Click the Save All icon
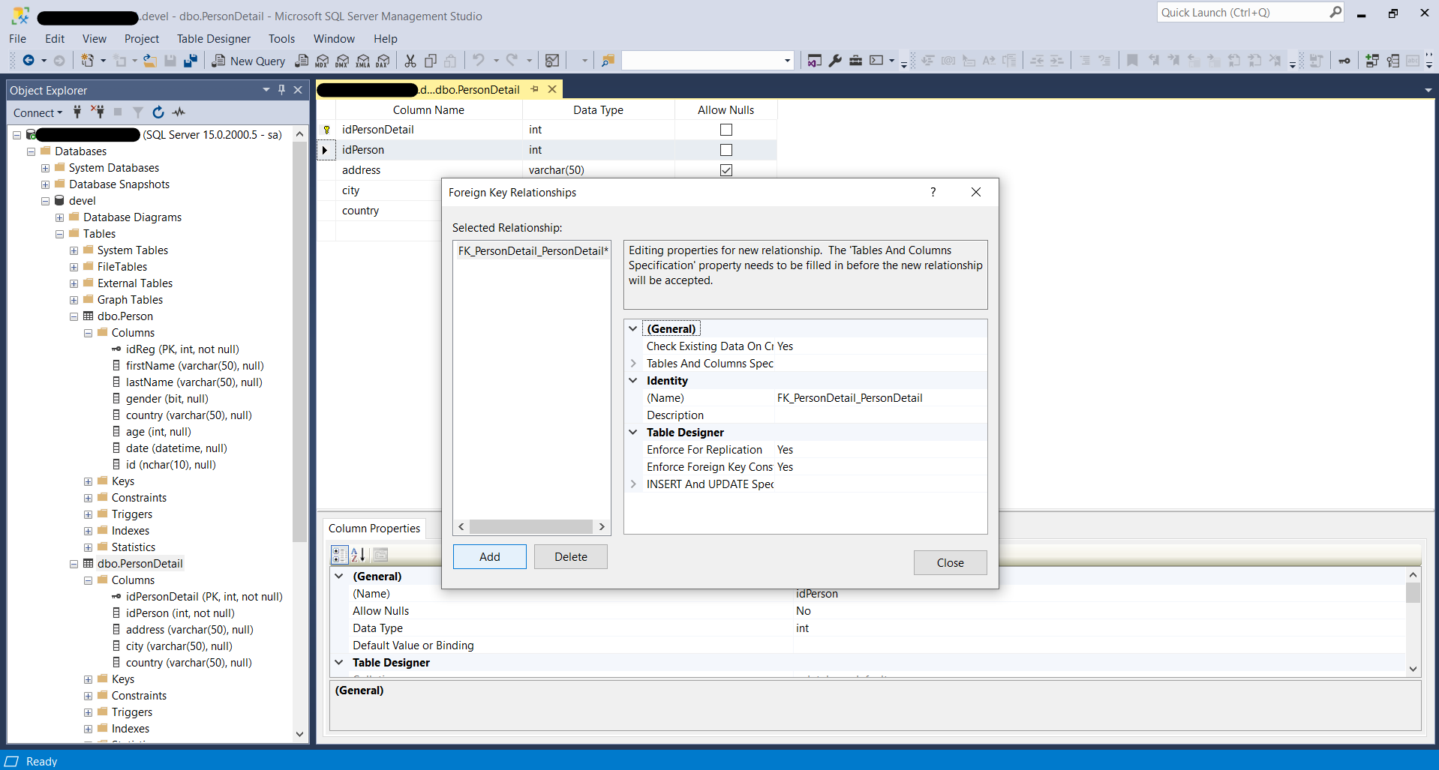The image size is (1439, 770). pyautogui.click(x=191, y=61)
